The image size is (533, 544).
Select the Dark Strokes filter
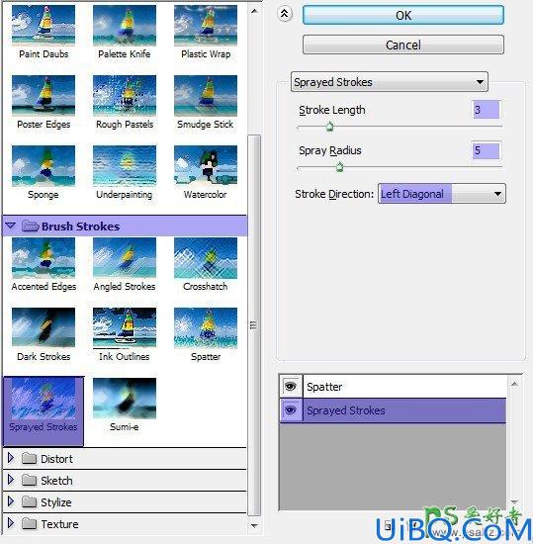[x=44, y=327]
